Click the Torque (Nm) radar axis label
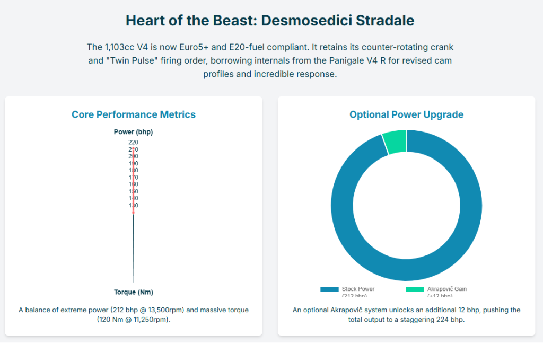Image resolution: width=543 pixels, height=344 pixels. [133, 292]
